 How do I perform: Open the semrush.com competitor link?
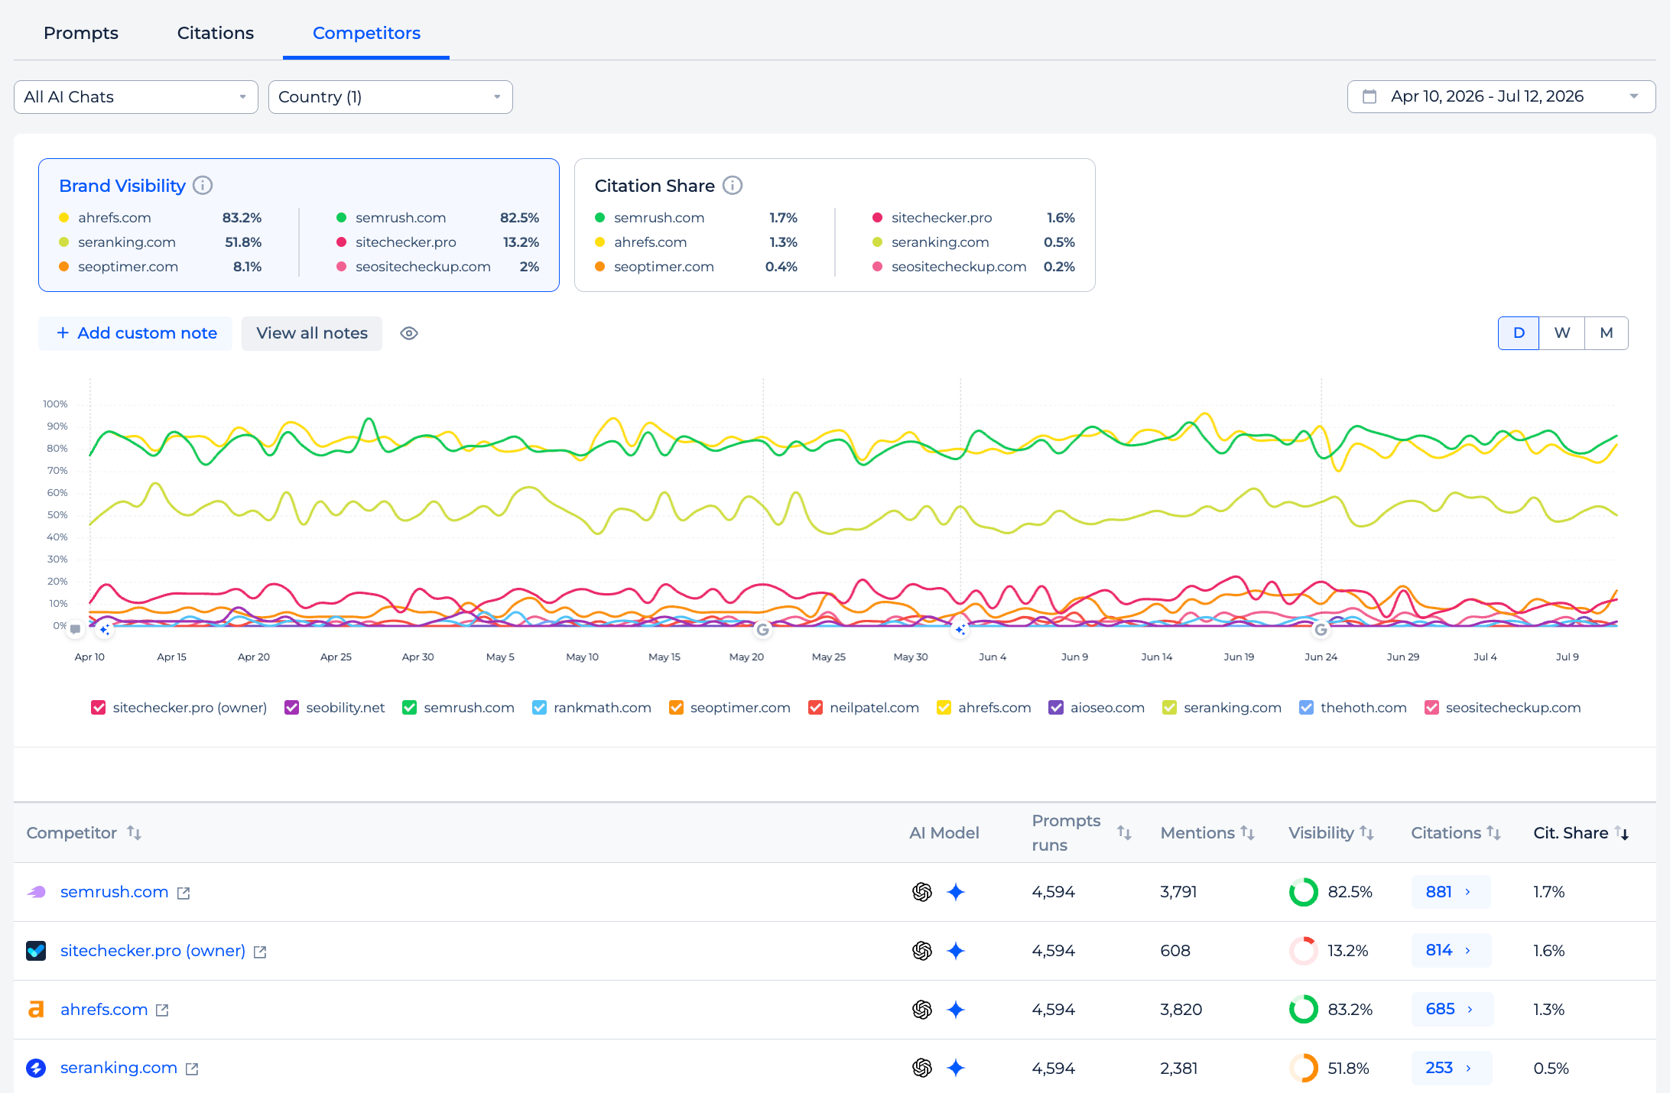click(114, 892)
